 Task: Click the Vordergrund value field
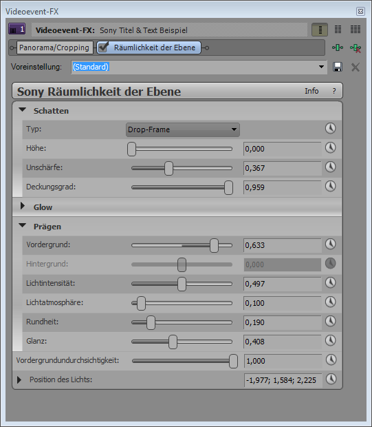[x=282, y=245]
